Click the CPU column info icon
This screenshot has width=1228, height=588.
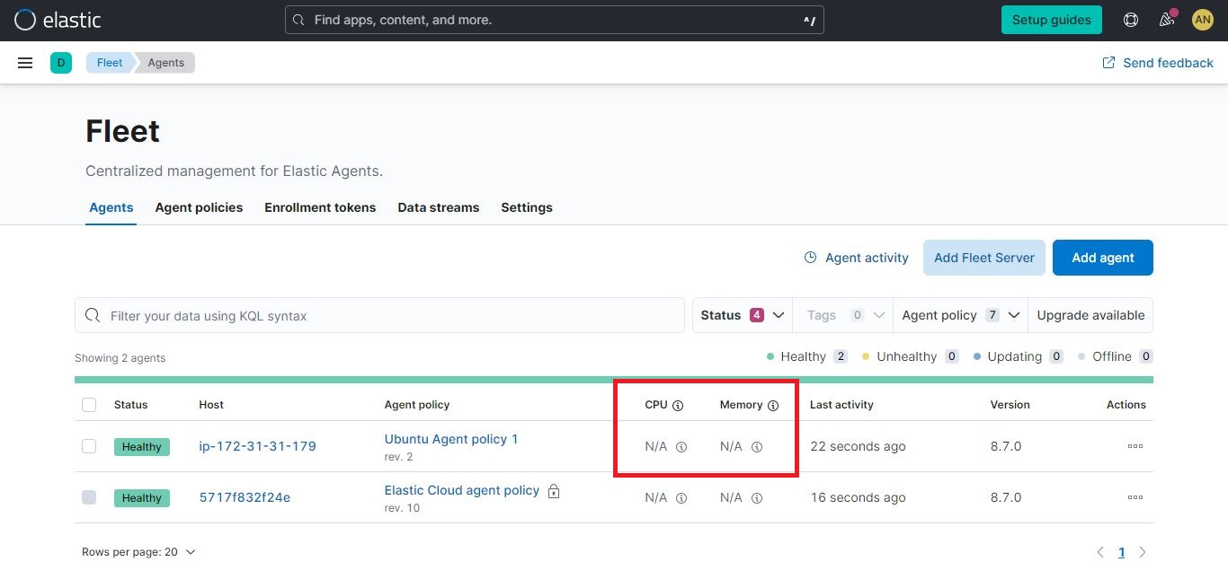point(679,405)
